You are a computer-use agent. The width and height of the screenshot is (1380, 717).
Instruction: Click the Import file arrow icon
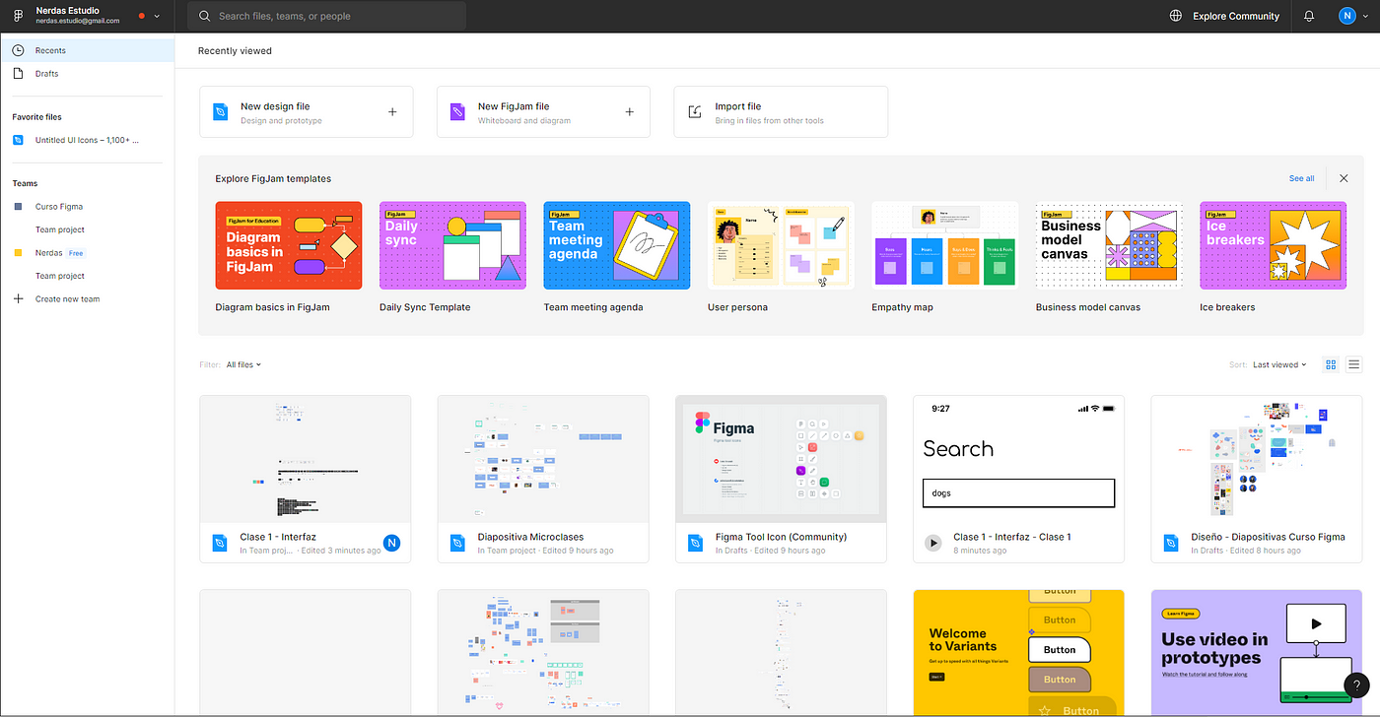pyautogui.click(x=695, y=112)
